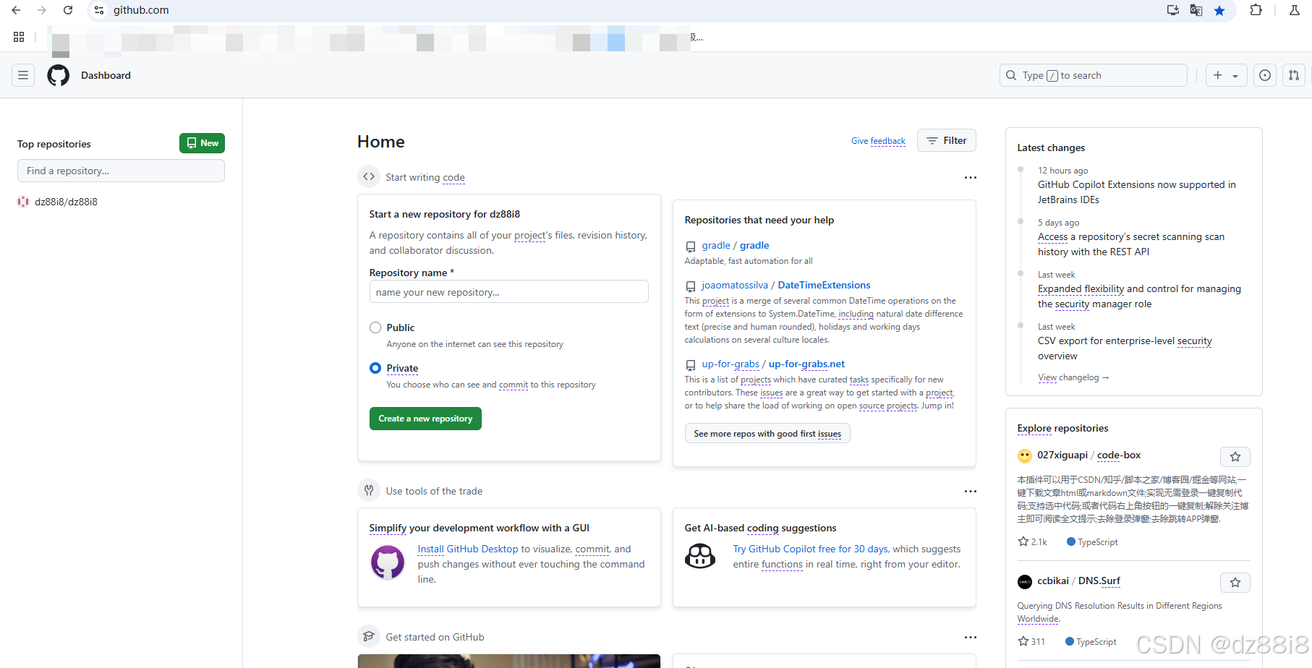The height and width of the screenshot is (668, 1312).
Task: Click the repository icon beside up-for-grabs
Action: coord(691,365)
